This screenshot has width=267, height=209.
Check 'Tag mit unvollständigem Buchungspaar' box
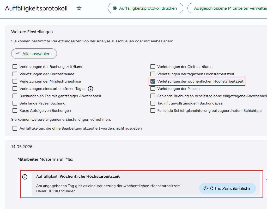153,103
